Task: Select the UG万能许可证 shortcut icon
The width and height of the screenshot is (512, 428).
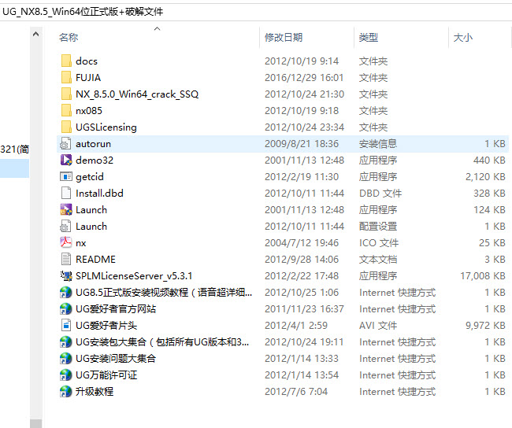Action: point(66,374)
